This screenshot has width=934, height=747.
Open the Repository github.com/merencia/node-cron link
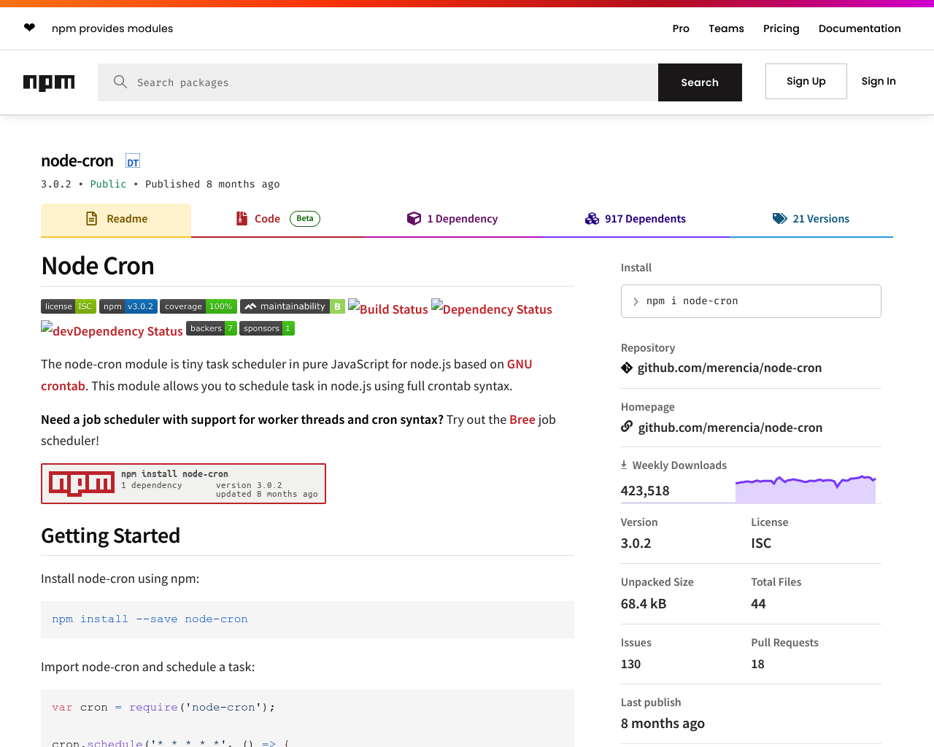pyautogui.click(x=730, y=368)
